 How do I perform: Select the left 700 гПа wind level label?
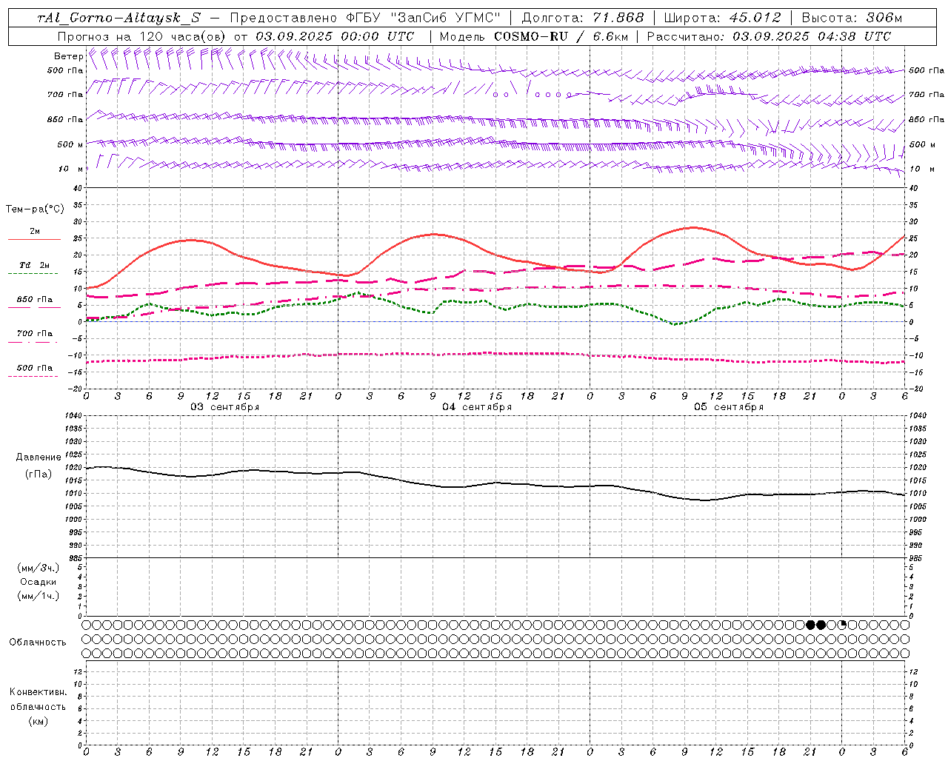pos(65,95)
